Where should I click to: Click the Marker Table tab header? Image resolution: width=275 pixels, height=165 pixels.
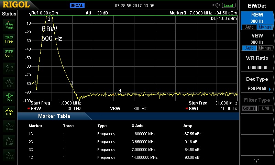[54, 116]
